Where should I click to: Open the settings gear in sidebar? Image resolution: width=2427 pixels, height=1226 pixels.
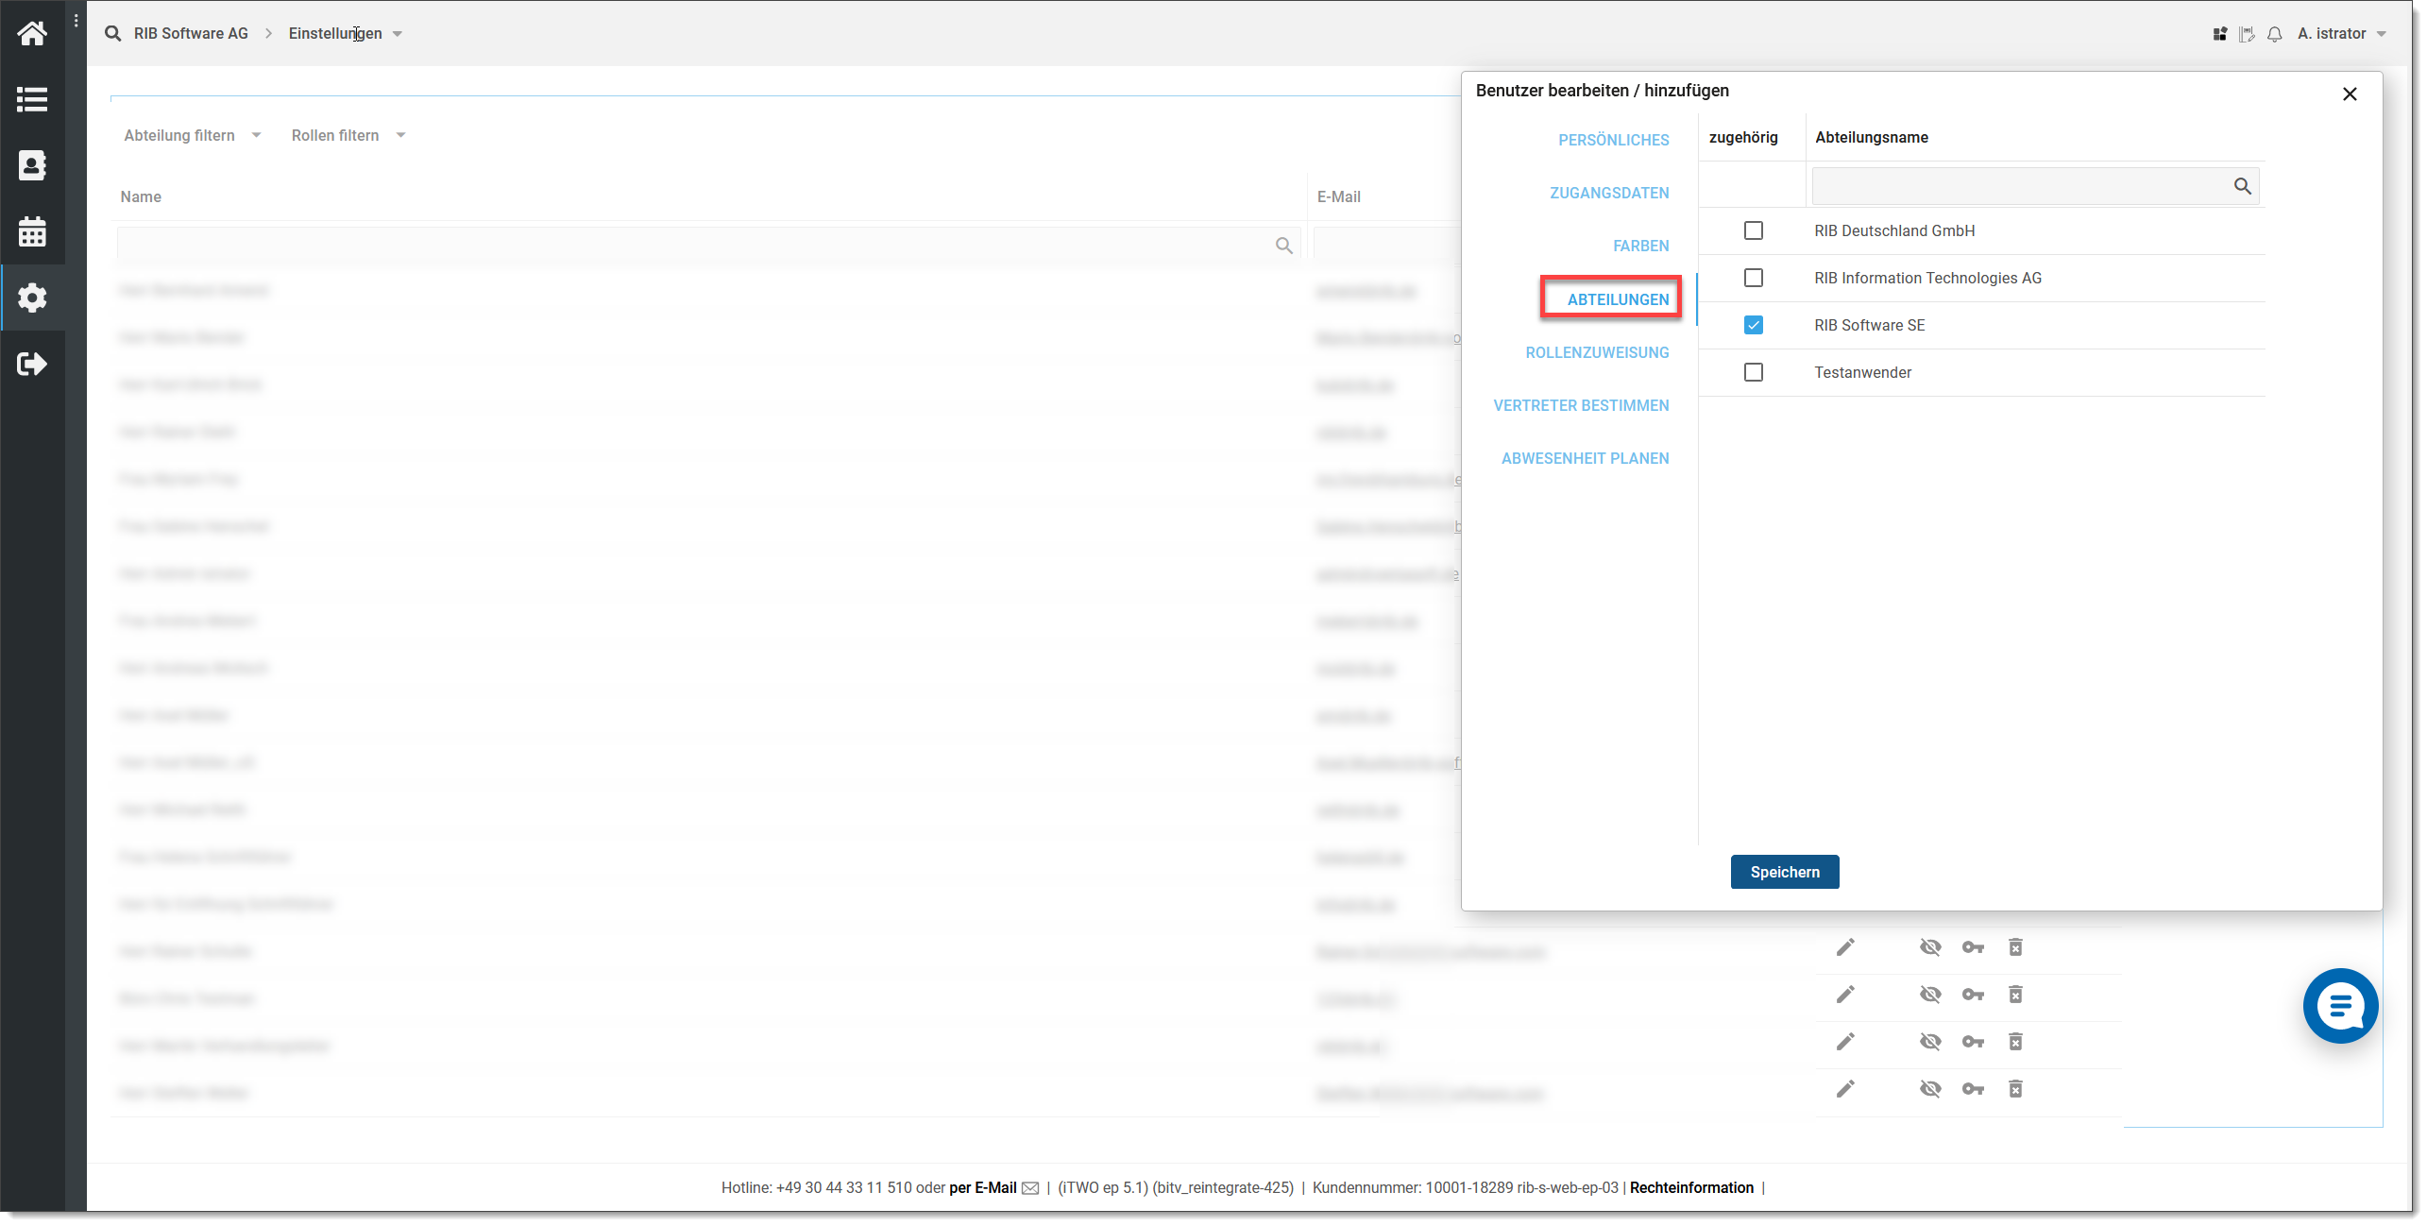(32, 298)
